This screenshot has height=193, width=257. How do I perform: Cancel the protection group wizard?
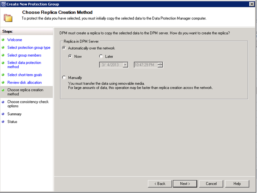(211, 184)
